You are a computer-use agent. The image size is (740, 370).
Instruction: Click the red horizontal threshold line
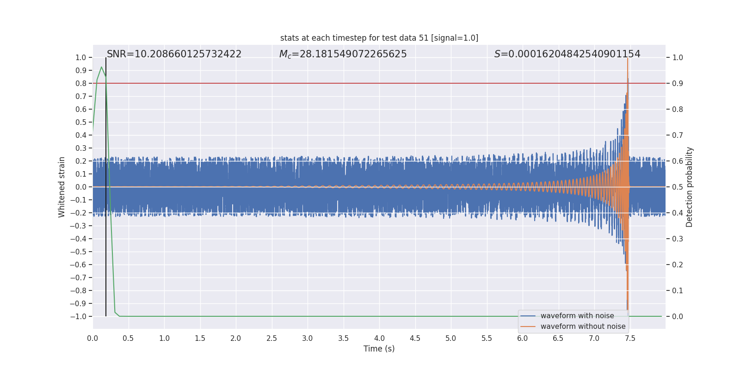click(379, 83)
